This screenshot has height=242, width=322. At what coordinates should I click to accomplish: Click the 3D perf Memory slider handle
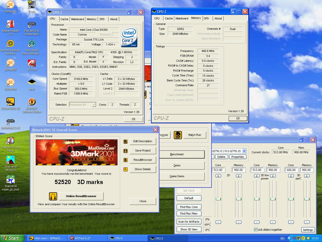coord(307,199)
